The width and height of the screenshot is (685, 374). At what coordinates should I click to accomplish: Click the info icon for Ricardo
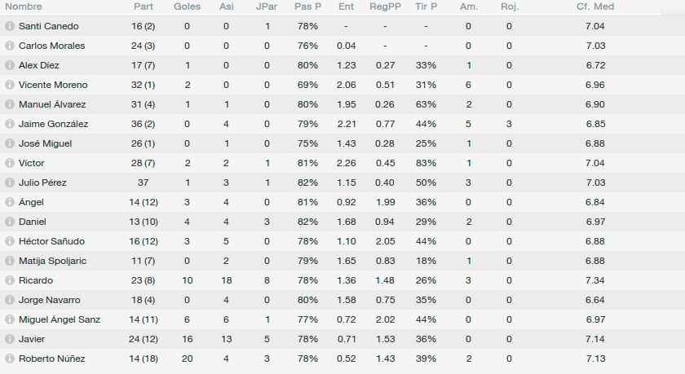click(10, 280)
